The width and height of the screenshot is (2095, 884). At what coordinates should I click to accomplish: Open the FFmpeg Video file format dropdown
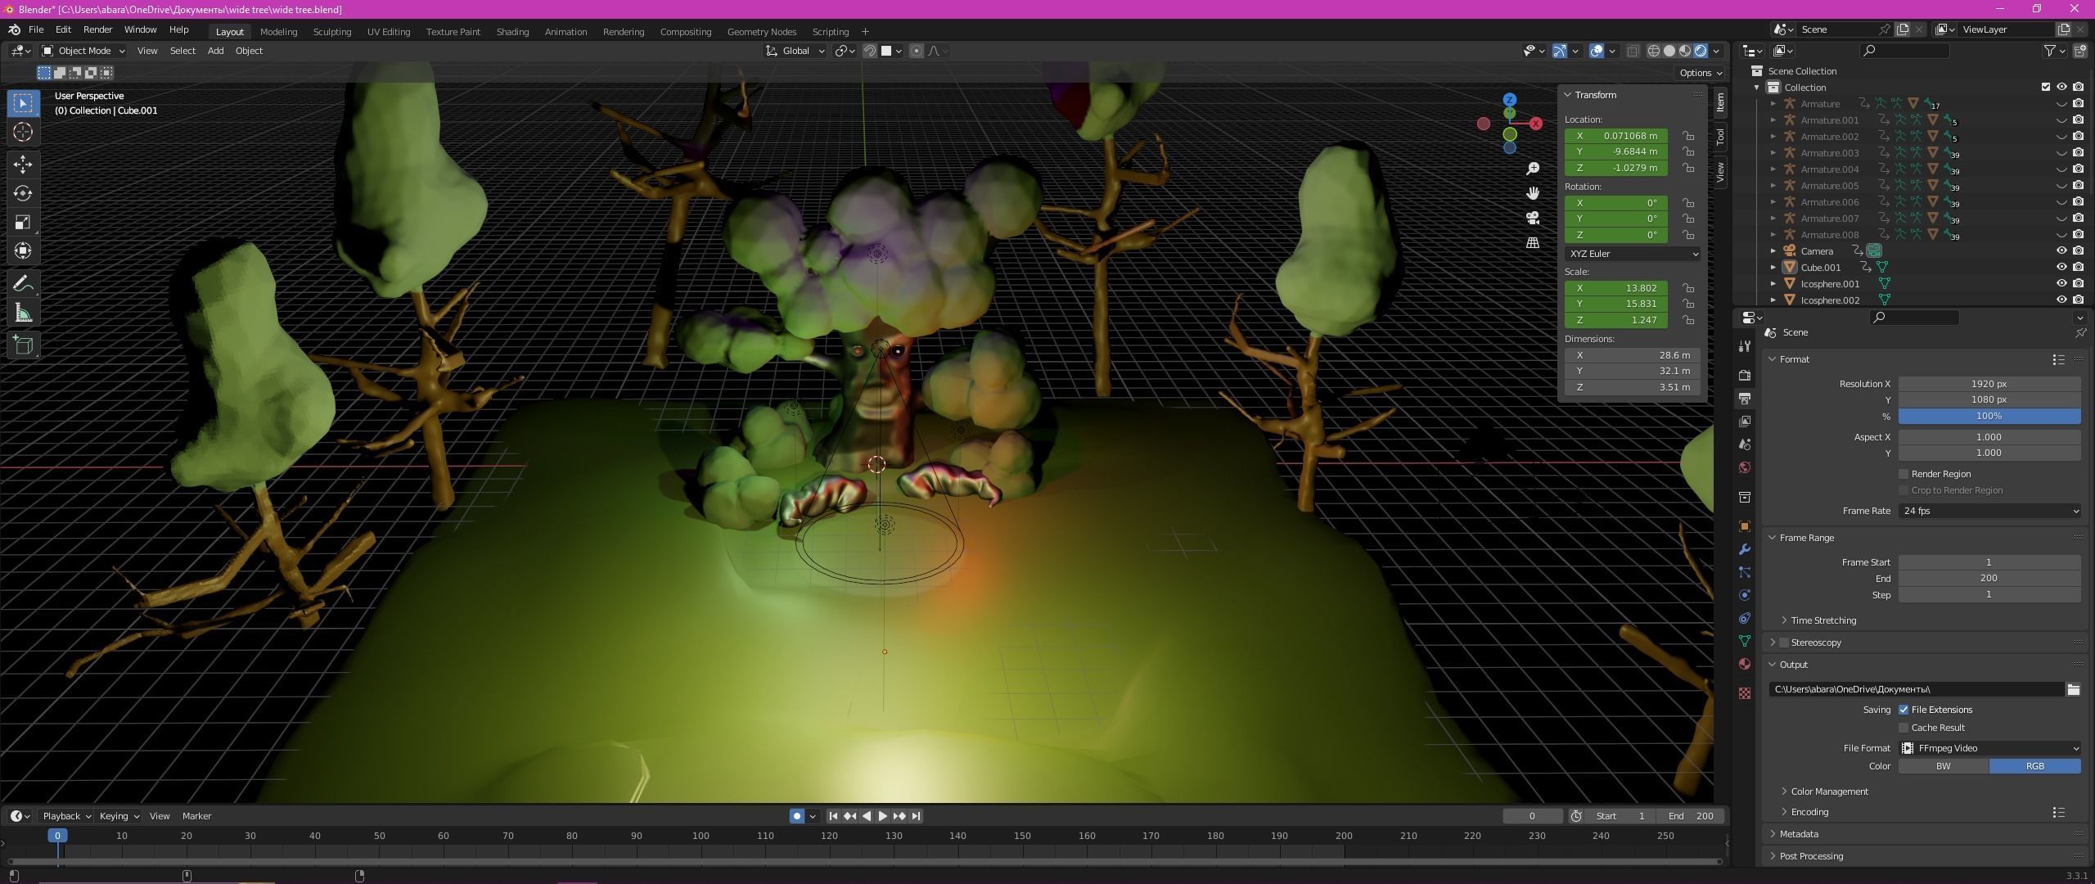[1989, 748]
